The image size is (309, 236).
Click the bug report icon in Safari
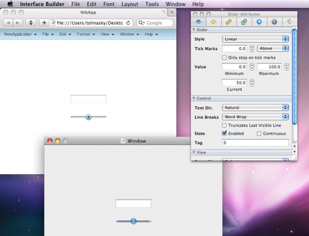coord(31,23)
